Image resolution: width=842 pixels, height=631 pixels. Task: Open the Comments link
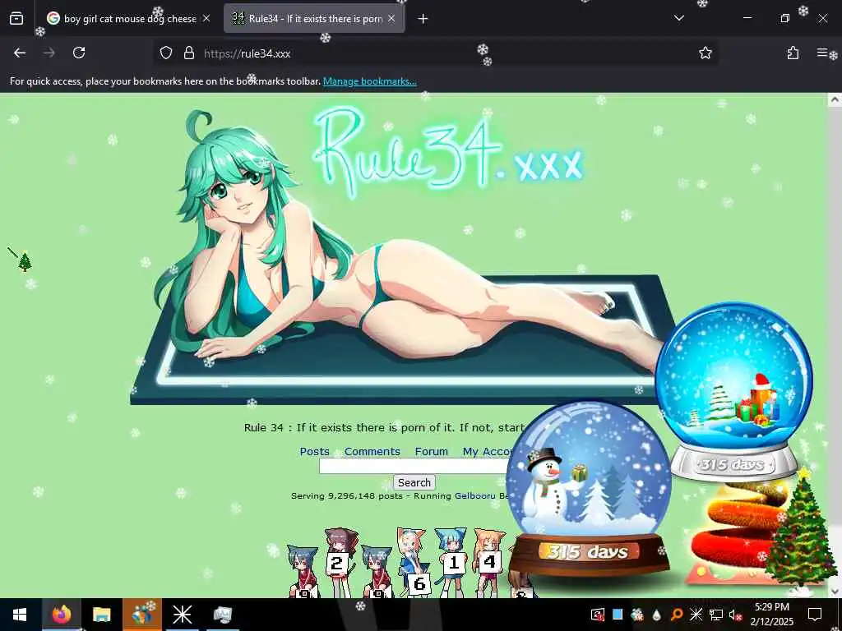click(x=372, y=452)
